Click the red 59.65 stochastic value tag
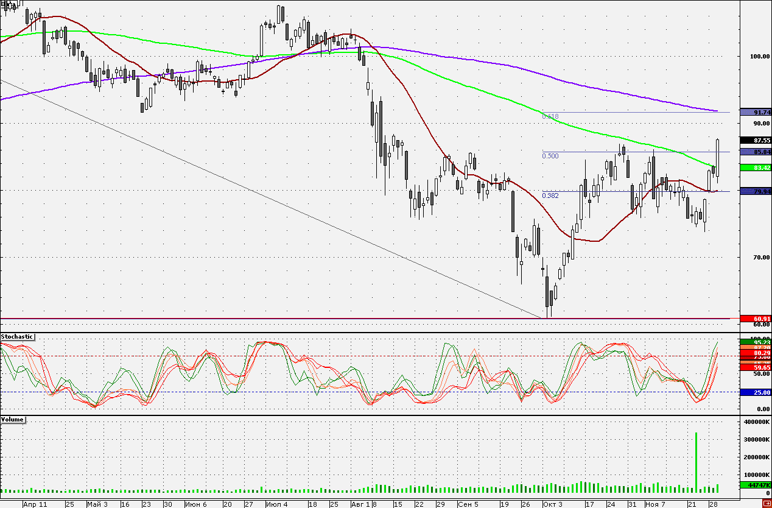 (x=756, y=368)
